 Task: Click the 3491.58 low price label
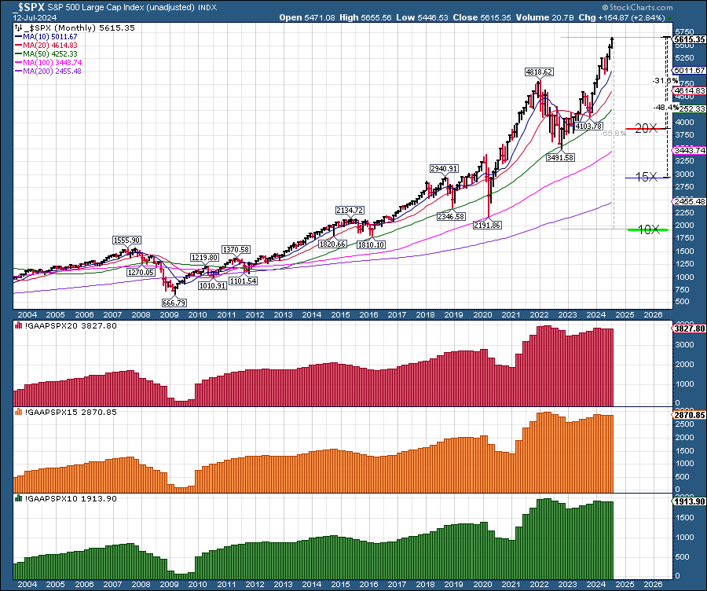pyautogui.click(x=560, y=157)
